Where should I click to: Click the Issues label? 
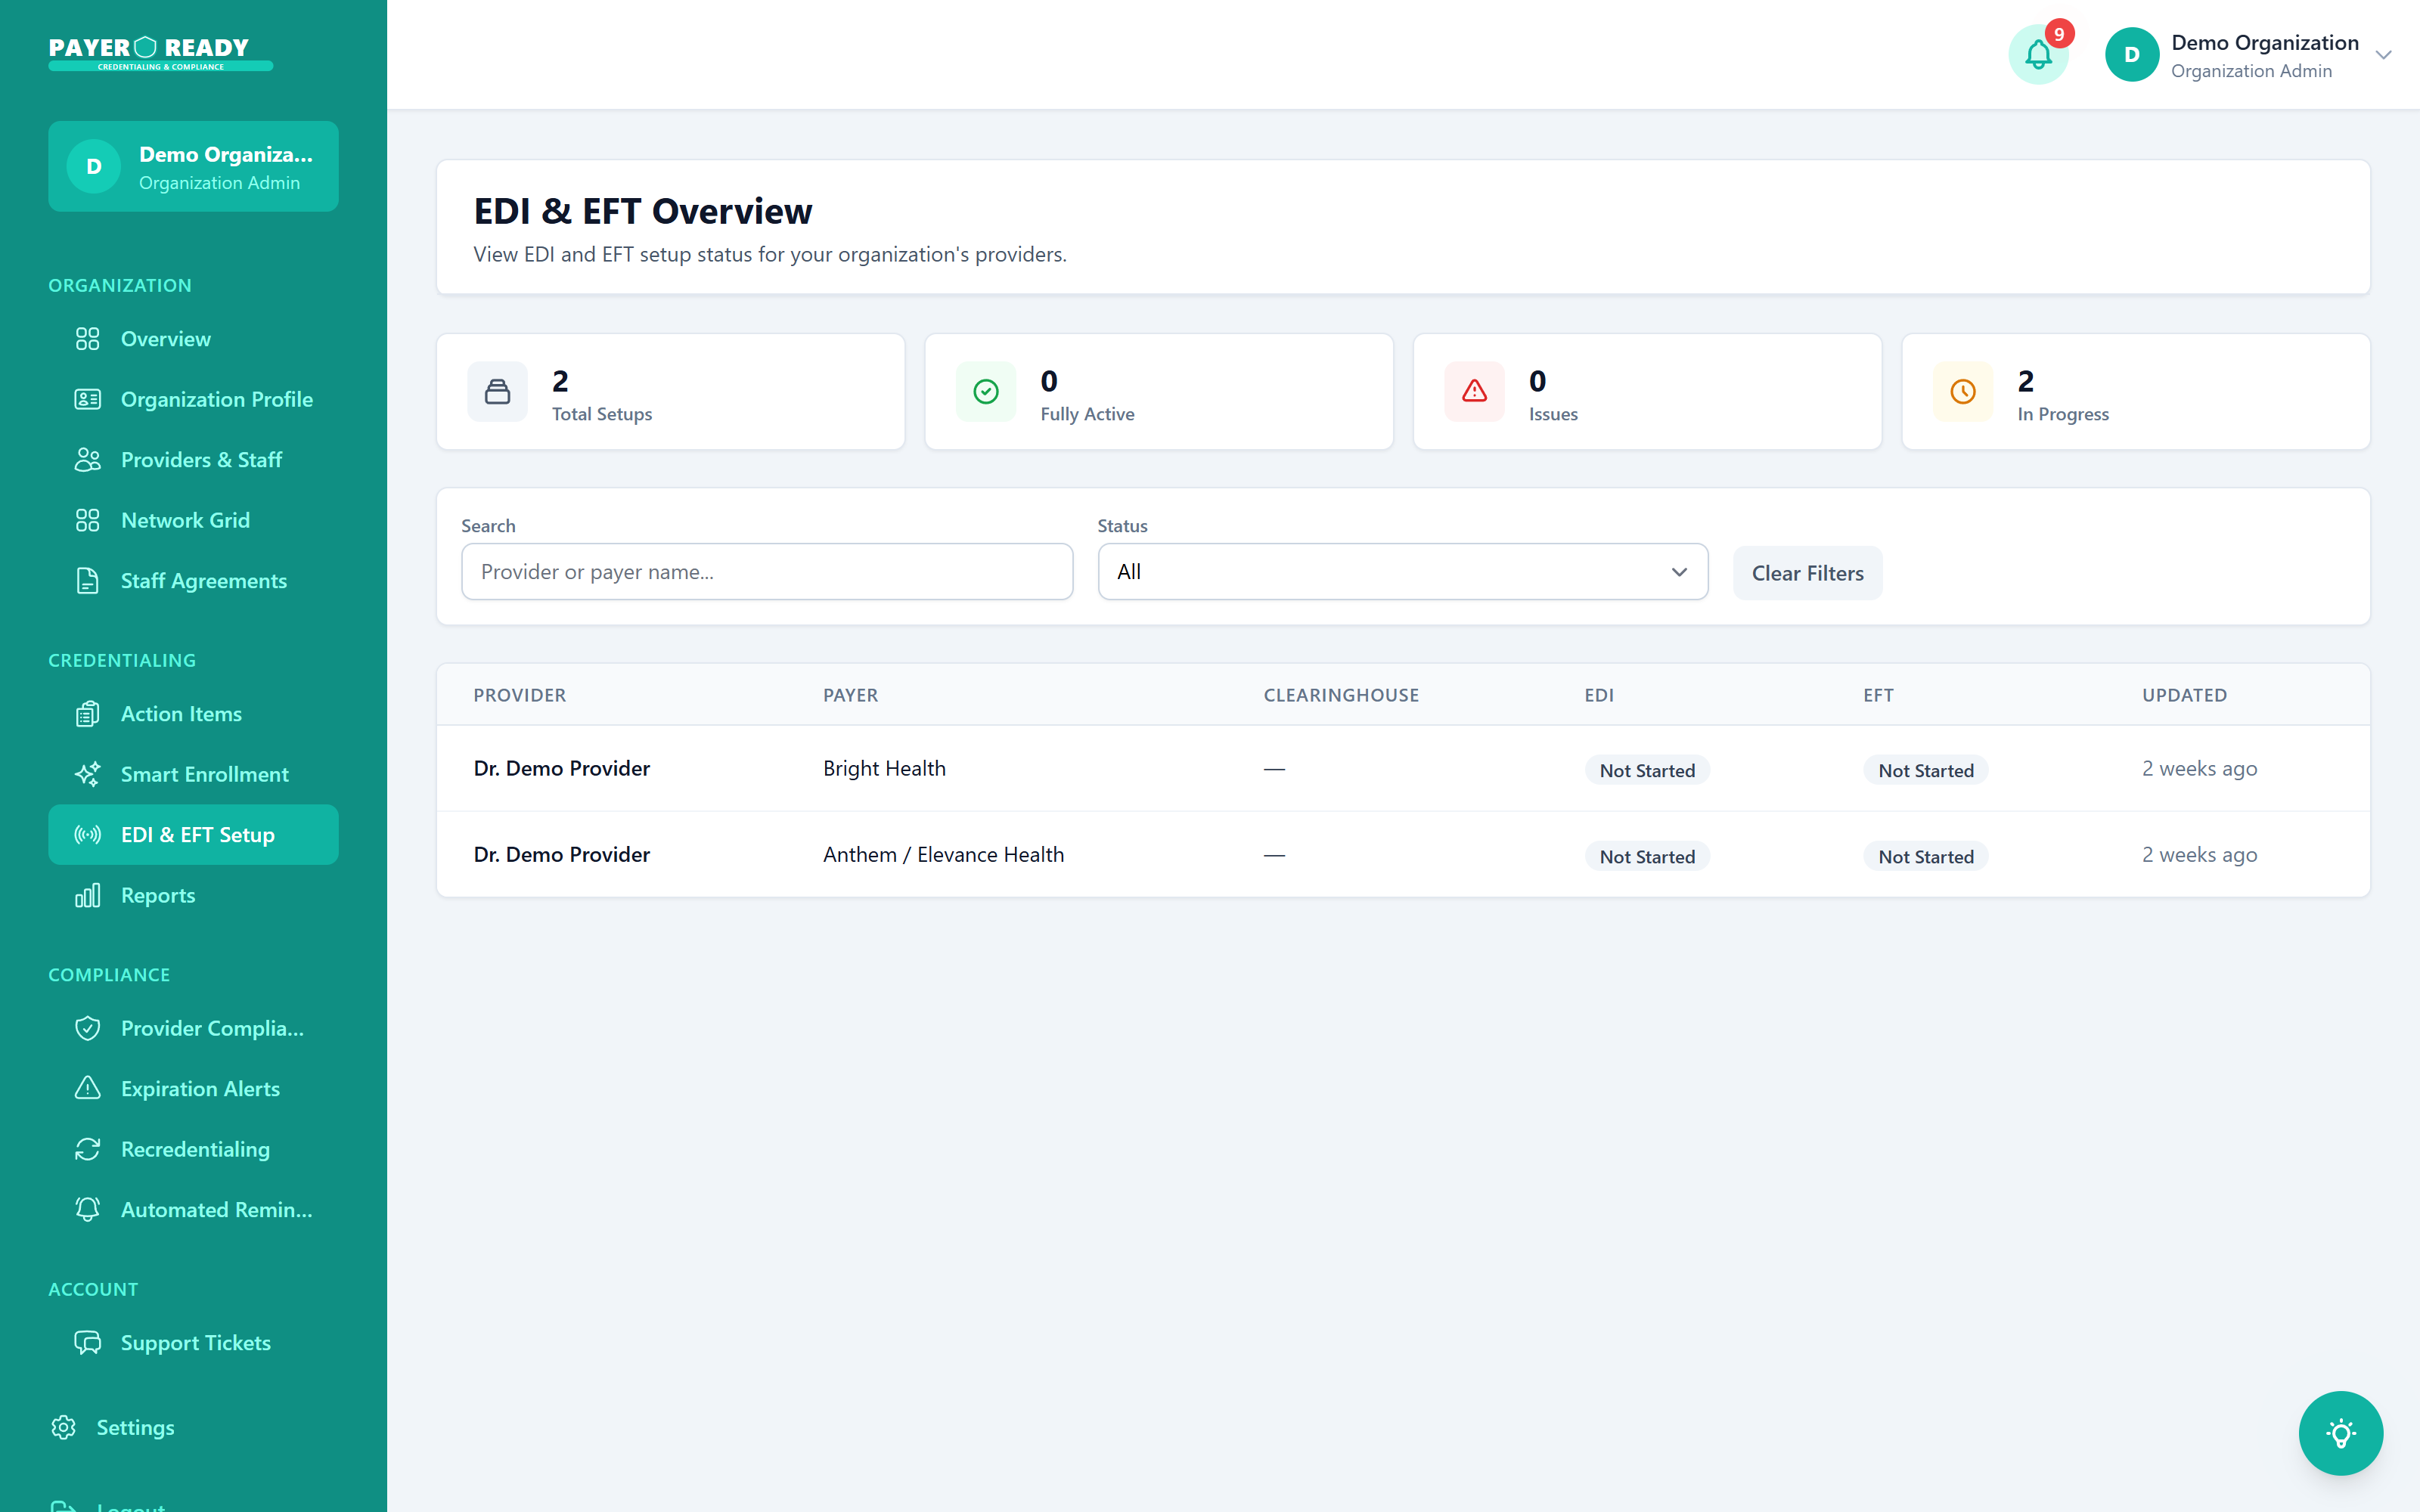pyautogui.click(x=1553, y=414)
